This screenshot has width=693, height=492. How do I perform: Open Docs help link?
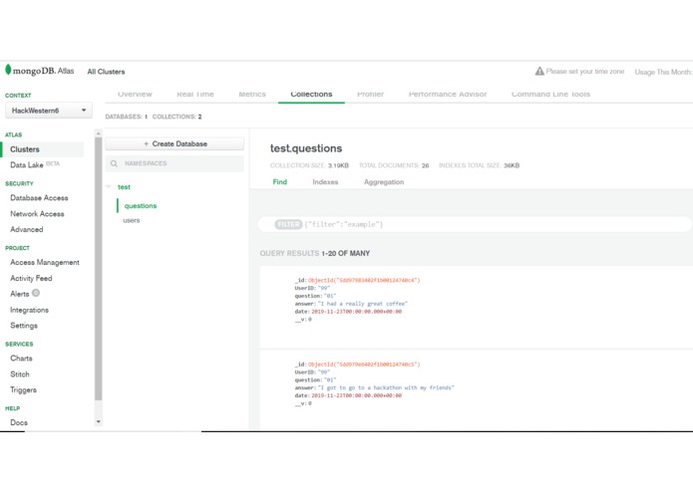click(19, 422)
